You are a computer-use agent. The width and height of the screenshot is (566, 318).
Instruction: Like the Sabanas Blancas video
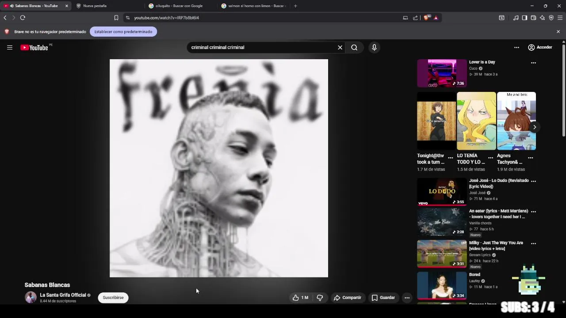pyautogui.click(x=300, y=298)
